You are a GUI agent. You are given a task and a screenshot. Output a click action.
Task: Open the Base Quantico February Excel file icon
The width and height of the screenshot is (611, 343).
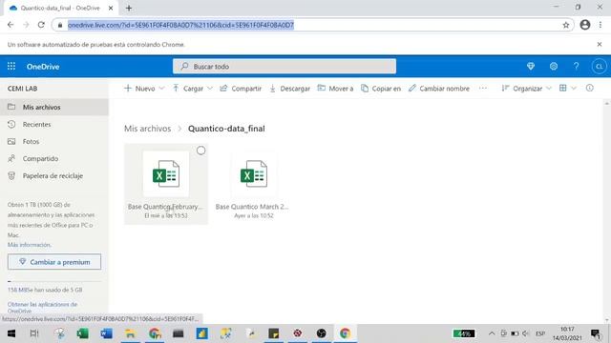click(x=166, y=173)
